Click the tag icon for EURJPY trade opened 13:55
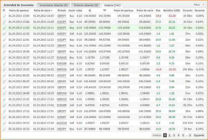The image size is (208, 140). point(4,28)
